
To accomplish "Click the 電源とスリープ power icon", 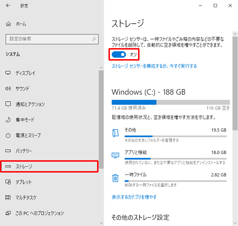I will pyautogui.click(x=8, y=135).
